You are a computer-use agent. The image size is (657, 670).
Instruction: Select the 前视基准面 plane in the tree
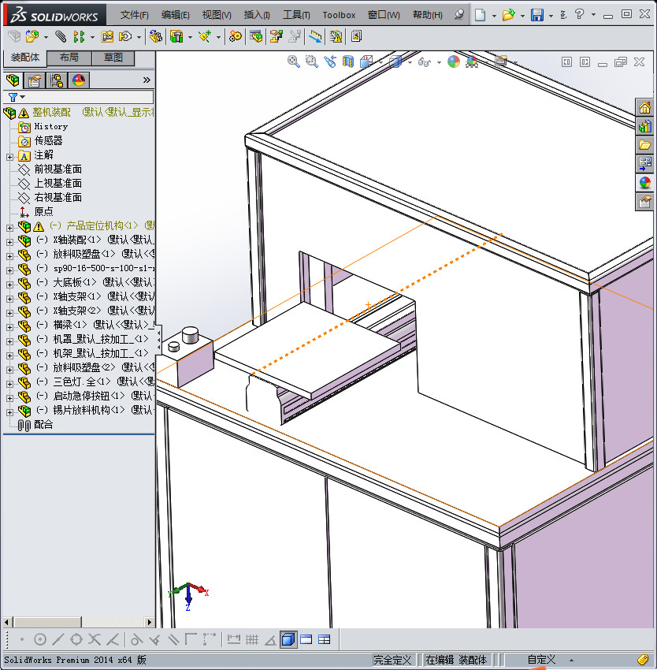pos(58,169)
